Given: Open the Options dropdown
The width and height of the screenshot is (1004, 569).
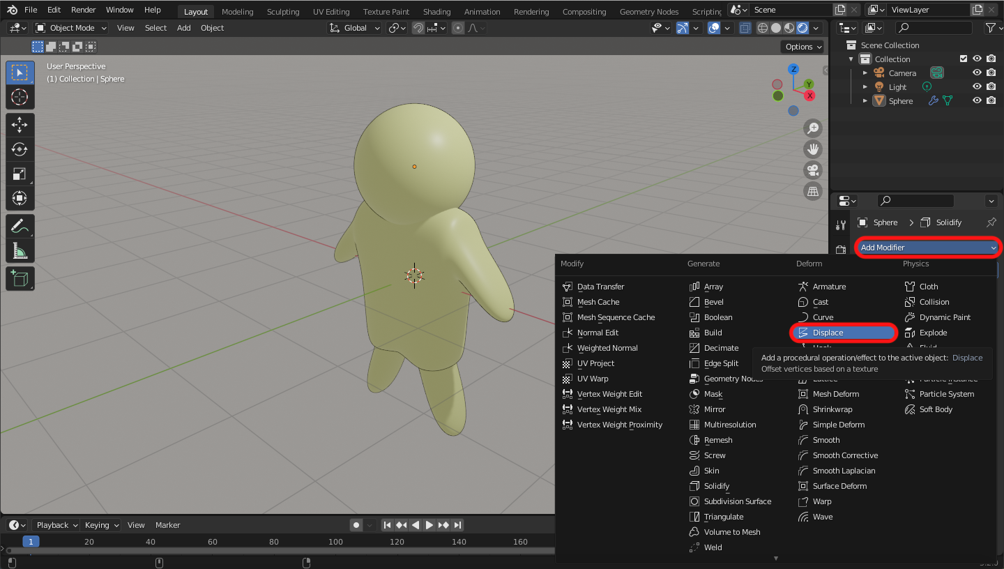Looking at the screenshot, I should click(x=803, y=47).
